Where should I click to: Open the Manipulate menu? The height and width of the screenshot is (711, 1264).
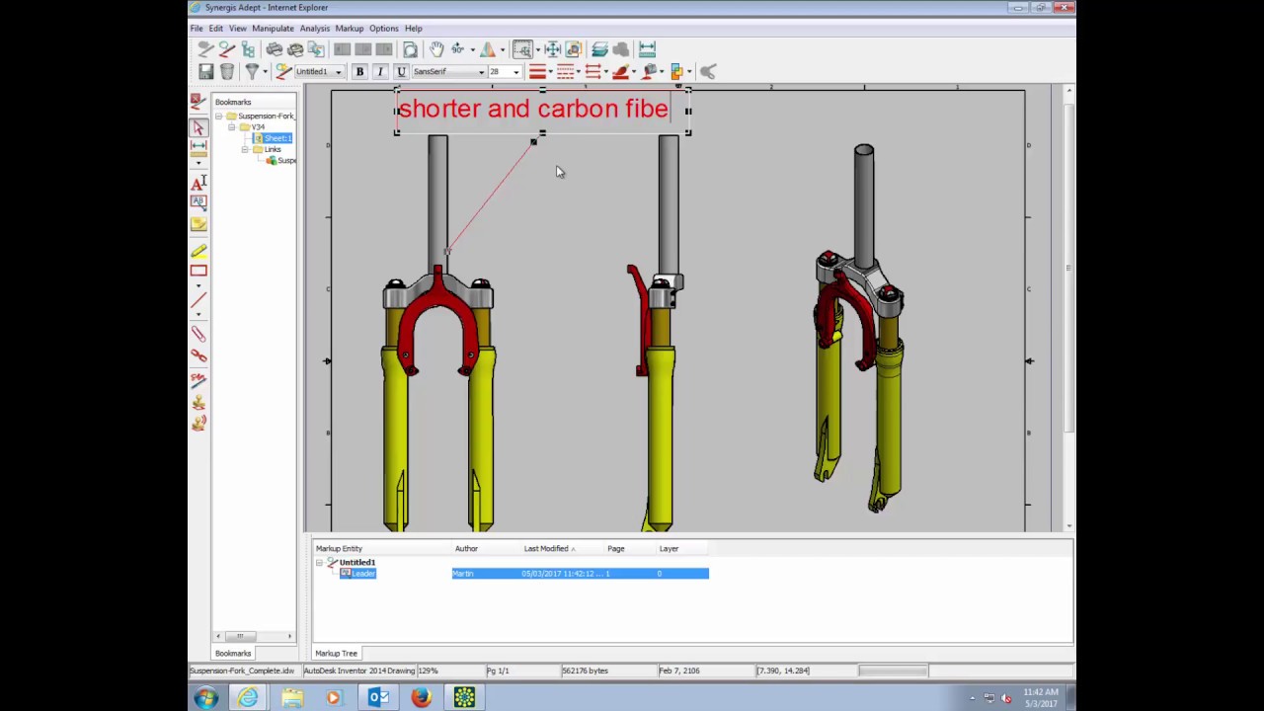273,28
